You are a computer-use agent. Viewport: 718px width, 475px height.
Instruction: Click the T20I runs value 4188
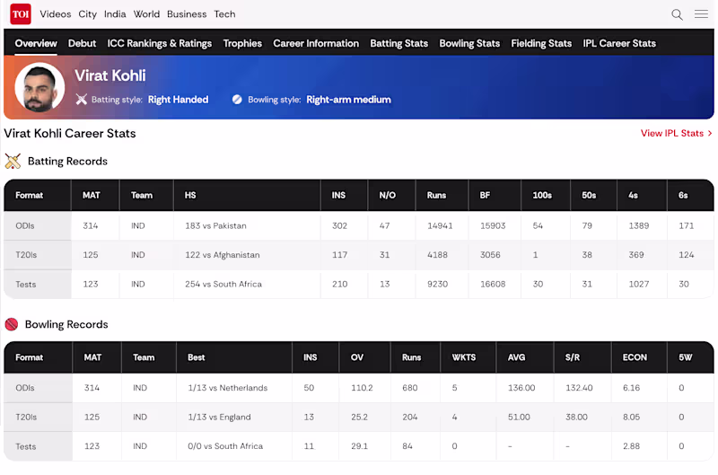pyautogui.click(x=437, y=255)
